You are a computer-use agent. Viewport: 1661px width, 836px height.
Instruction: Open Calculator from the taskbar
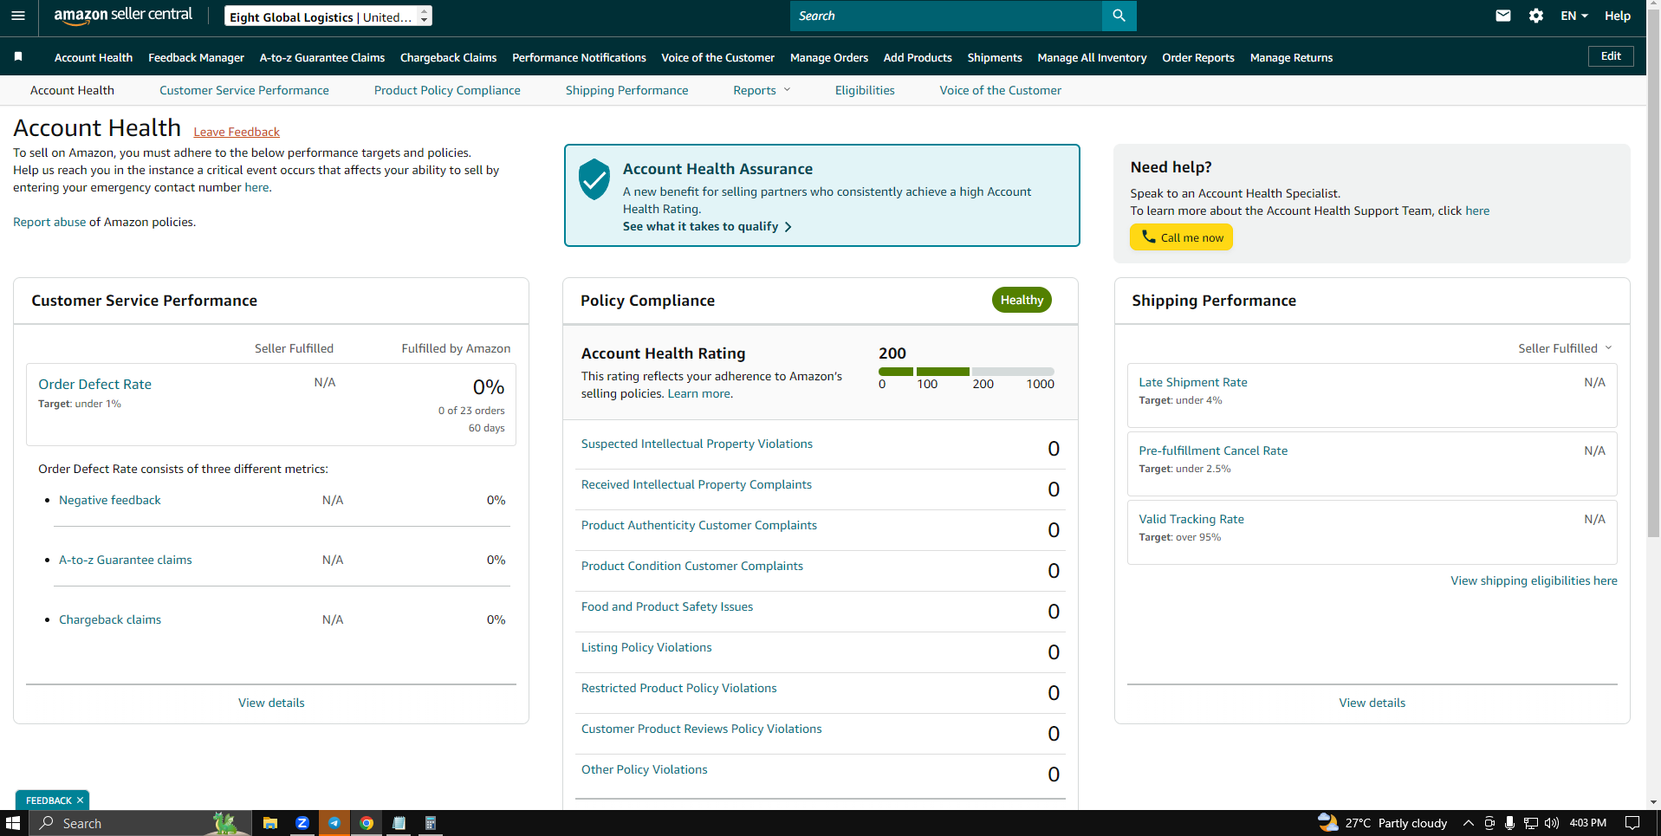(x=431, y=823)
